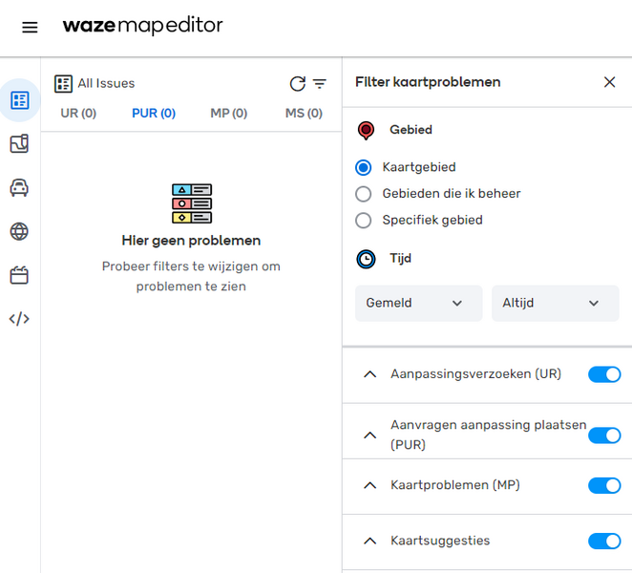
Task: Click the globe sidebar icon
Action: point(19,231)
